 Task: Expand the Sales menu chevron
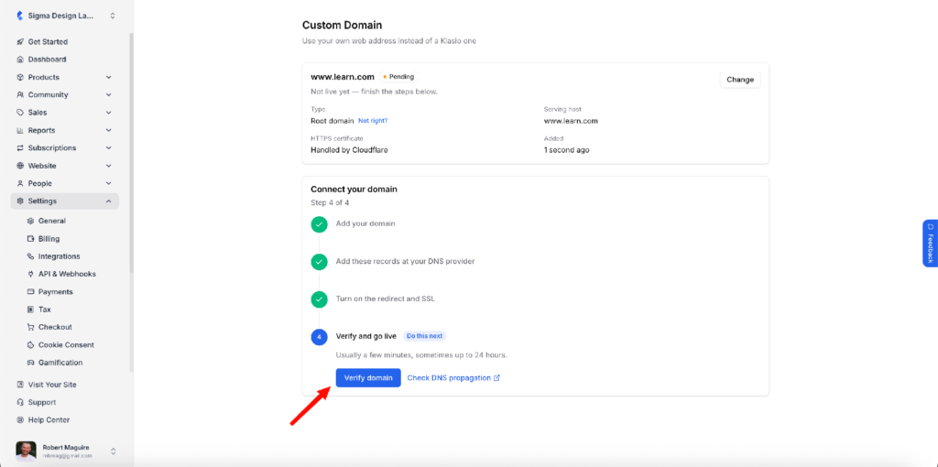click(108, 113)
